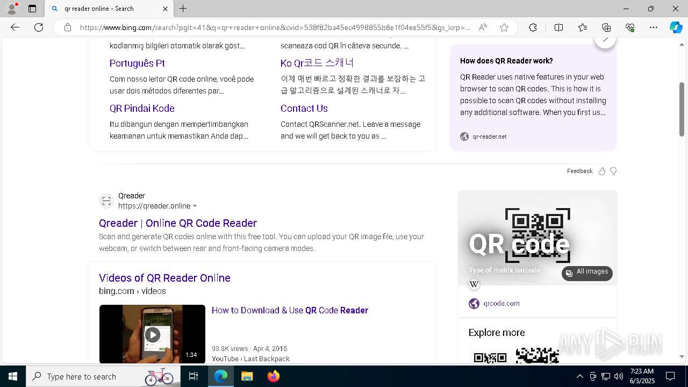Open Task View on the taskbar
The width and height of the screenshot is (688, 387).
(x=193, y=376)
